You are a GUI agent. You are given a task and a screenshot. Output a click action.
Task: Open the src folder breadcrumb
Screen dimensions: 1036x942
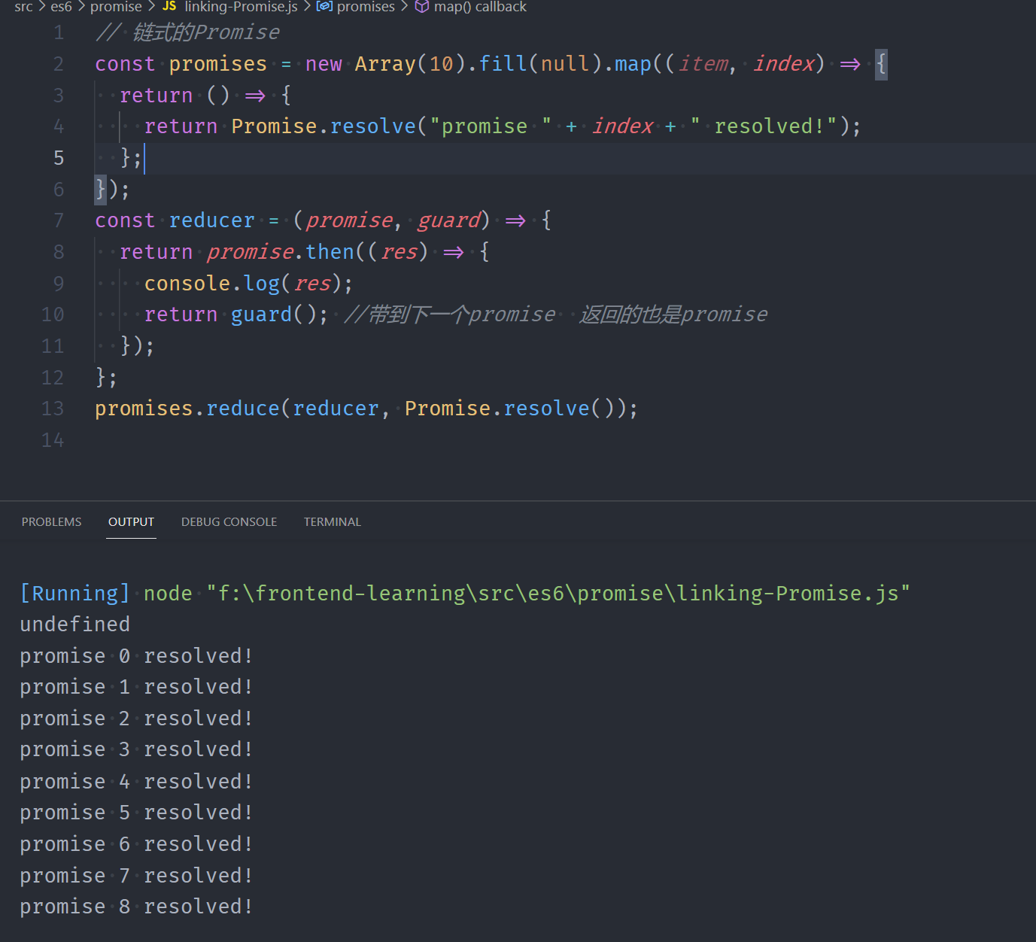(x=23, y=7)
